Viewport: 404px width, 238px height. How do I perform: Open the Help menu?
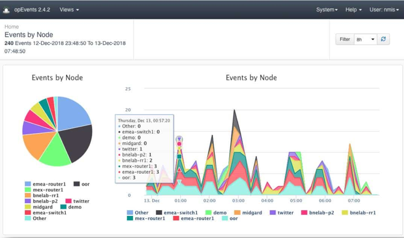click(x=353, y=10)
